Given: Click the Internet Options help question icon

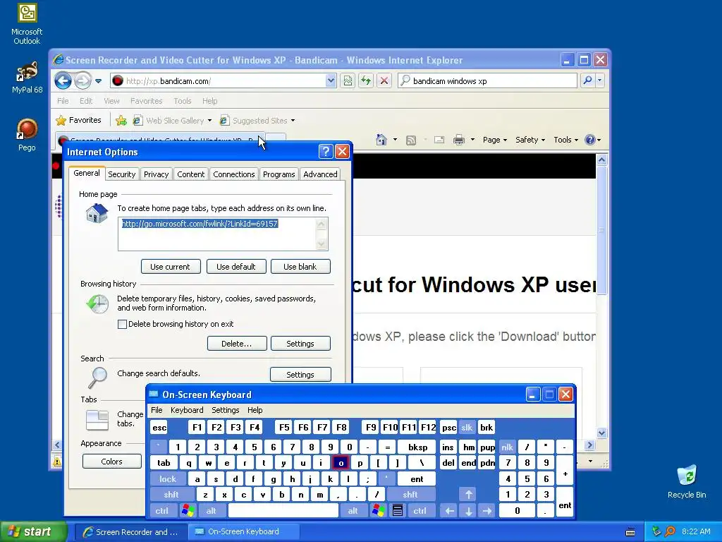Looking at the screenshot, I should (x=326, y=152).
